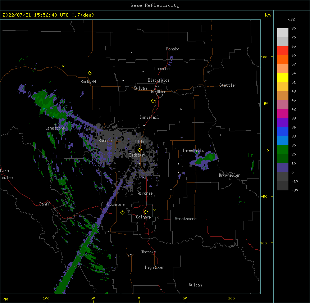Click the white caret marker west of Blackfalds
Viewport: 310px width, 303px height.
(x=123, y=81)
